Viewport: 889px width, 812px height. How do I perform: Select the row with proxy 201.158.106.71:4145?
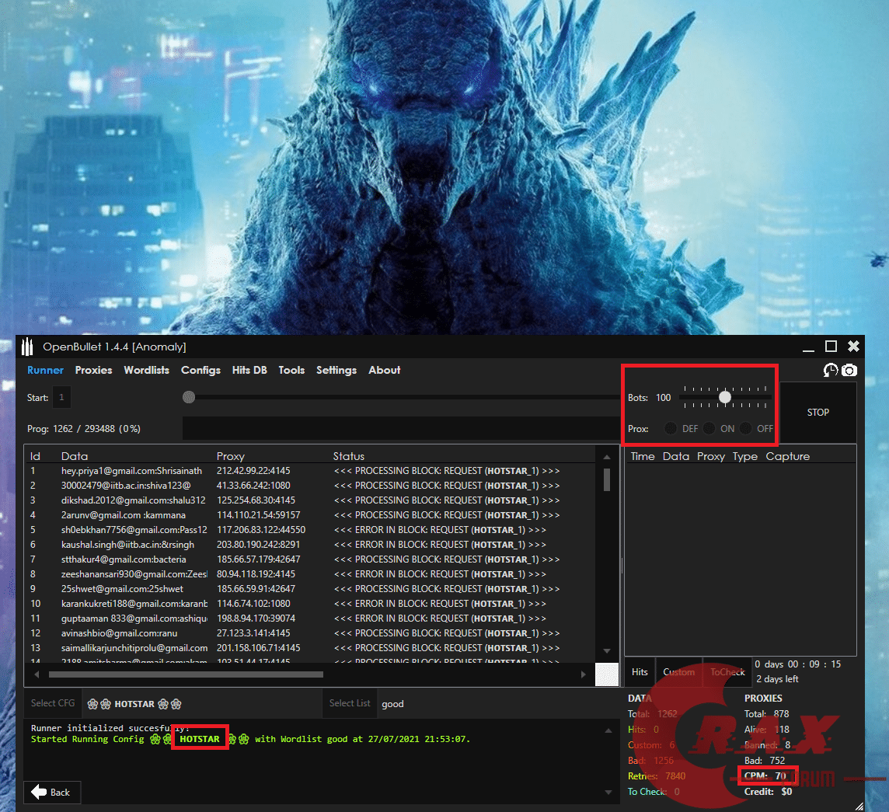pos(309,647)
